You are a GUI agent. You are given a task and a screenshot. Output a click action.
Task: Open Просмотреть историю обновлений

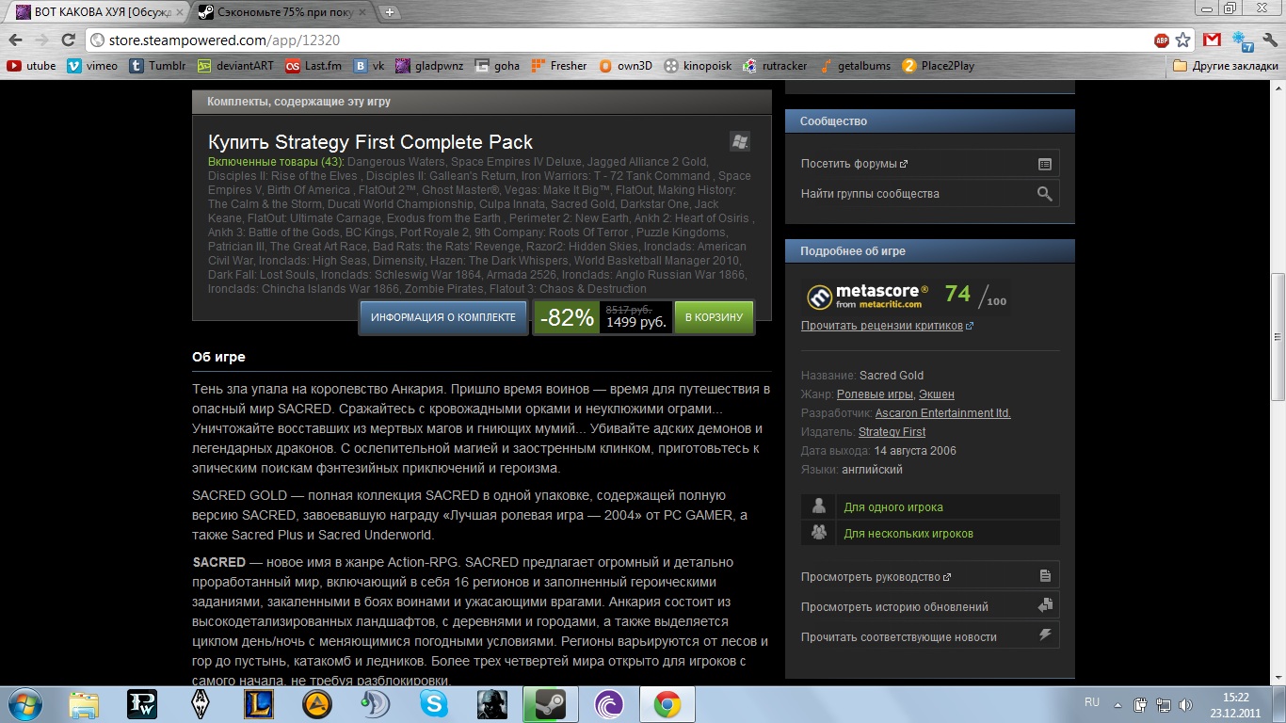point(929,606)
